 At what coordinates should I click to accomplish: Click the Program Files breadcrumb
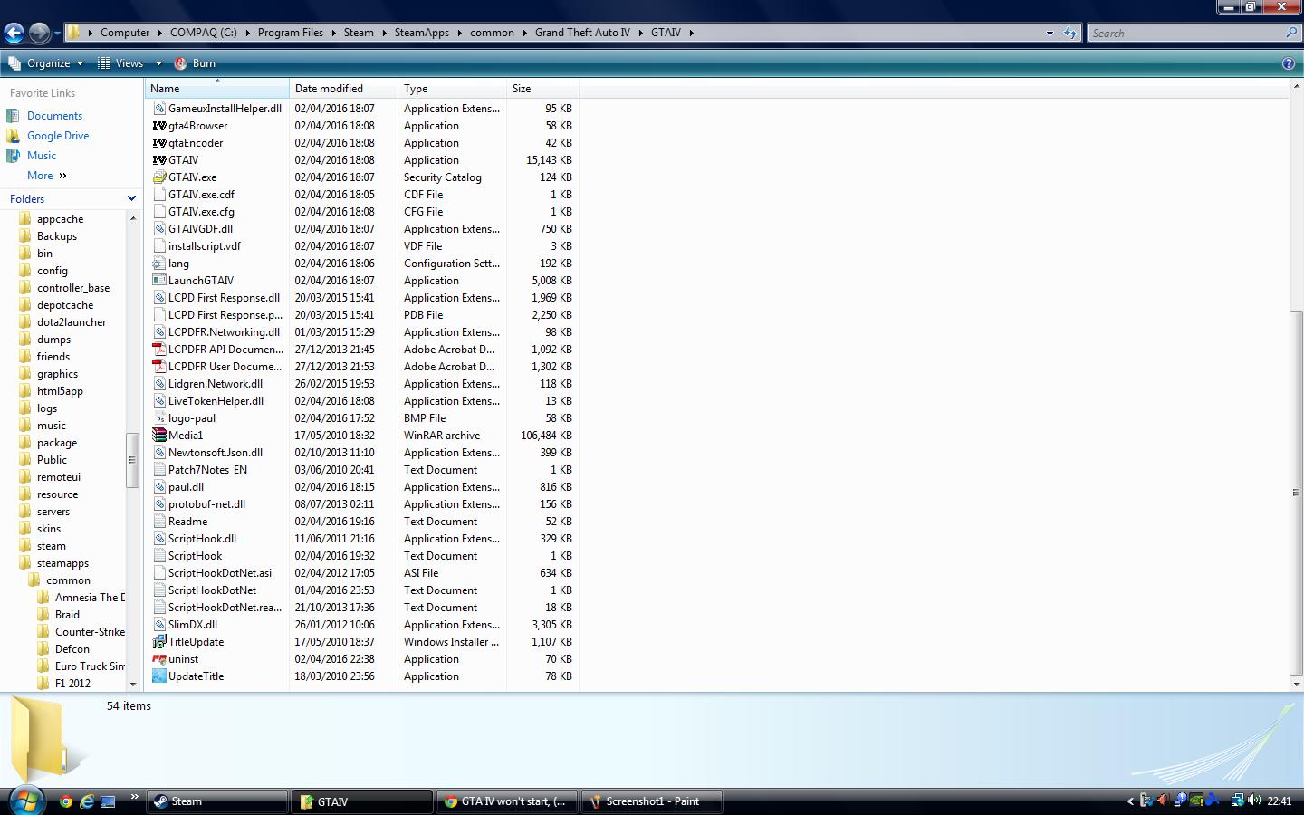(291, 33)
